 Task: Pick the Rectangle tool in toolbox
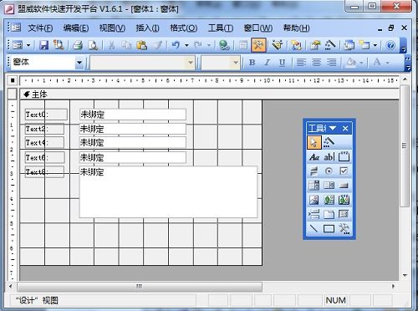[329, 229]
